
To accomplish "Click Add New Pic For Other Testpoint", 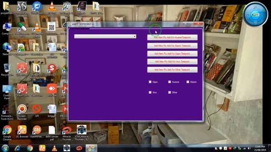I will coord(172,70).
